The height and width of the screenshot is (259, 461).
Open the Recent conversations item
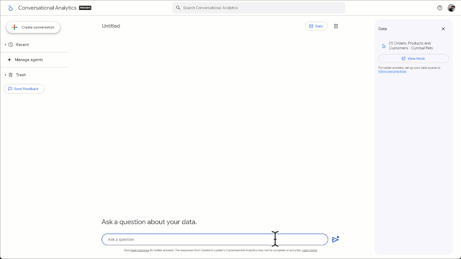(22, 45)
